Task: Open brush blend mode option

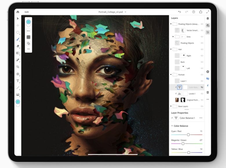Action: click(x=28, y=43)
